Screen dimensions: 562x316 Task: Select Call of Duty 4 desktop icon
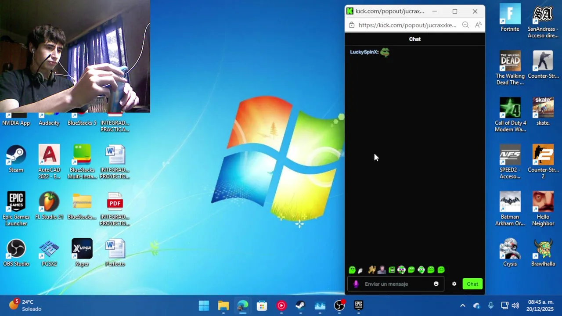click(510, 115)
